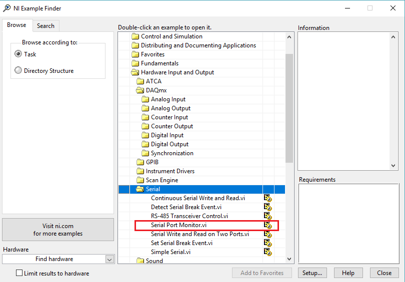405x282 pixels.
Task: Select RS-485 Transceiver Control.vi
Action: [x=189, y=216]
